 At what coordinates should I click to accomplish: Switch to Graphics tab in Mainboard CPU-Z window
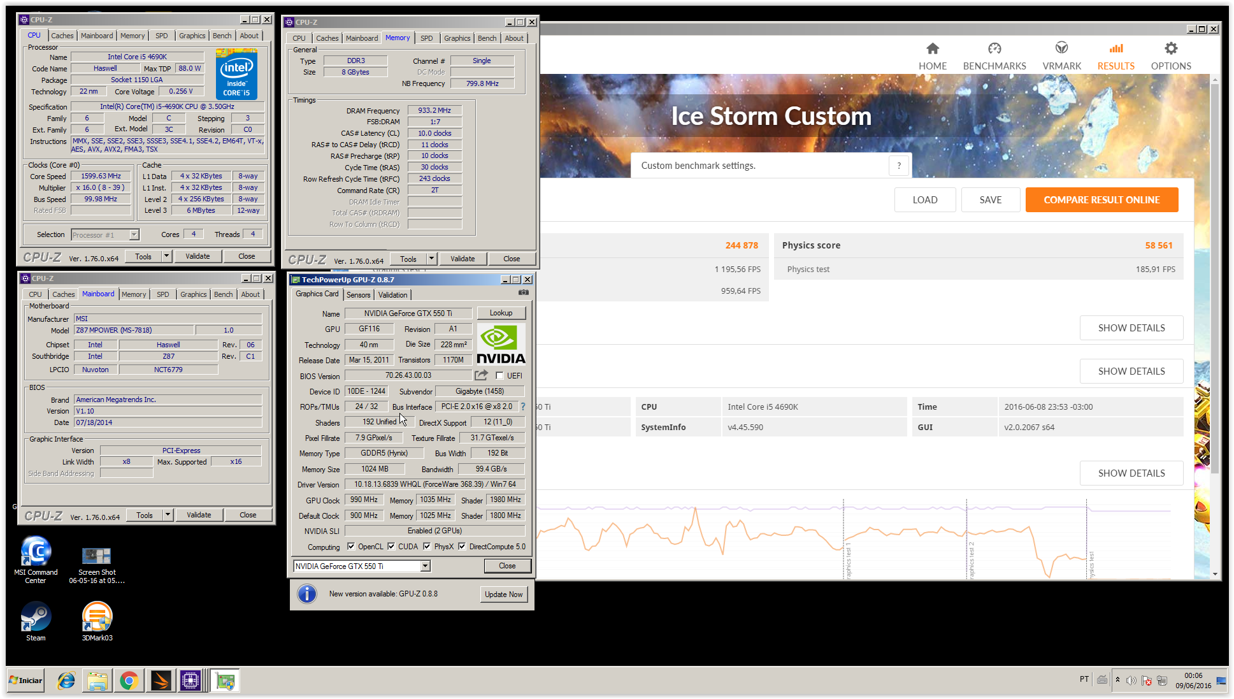193,294
